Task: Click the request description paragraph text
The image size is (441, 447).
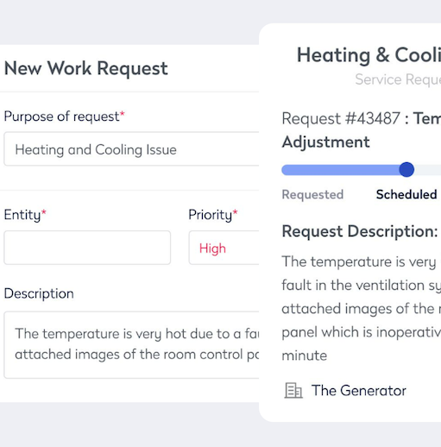Action: click(362, 308)
